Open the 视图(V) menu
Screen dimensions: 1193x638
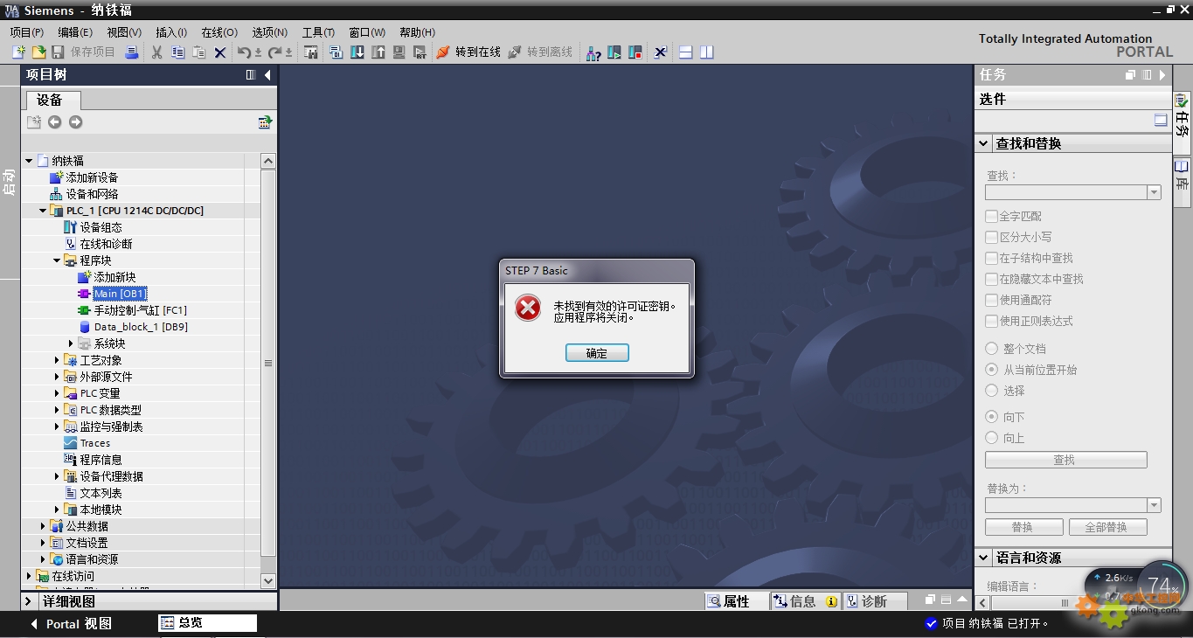click(x=124, y=32)
